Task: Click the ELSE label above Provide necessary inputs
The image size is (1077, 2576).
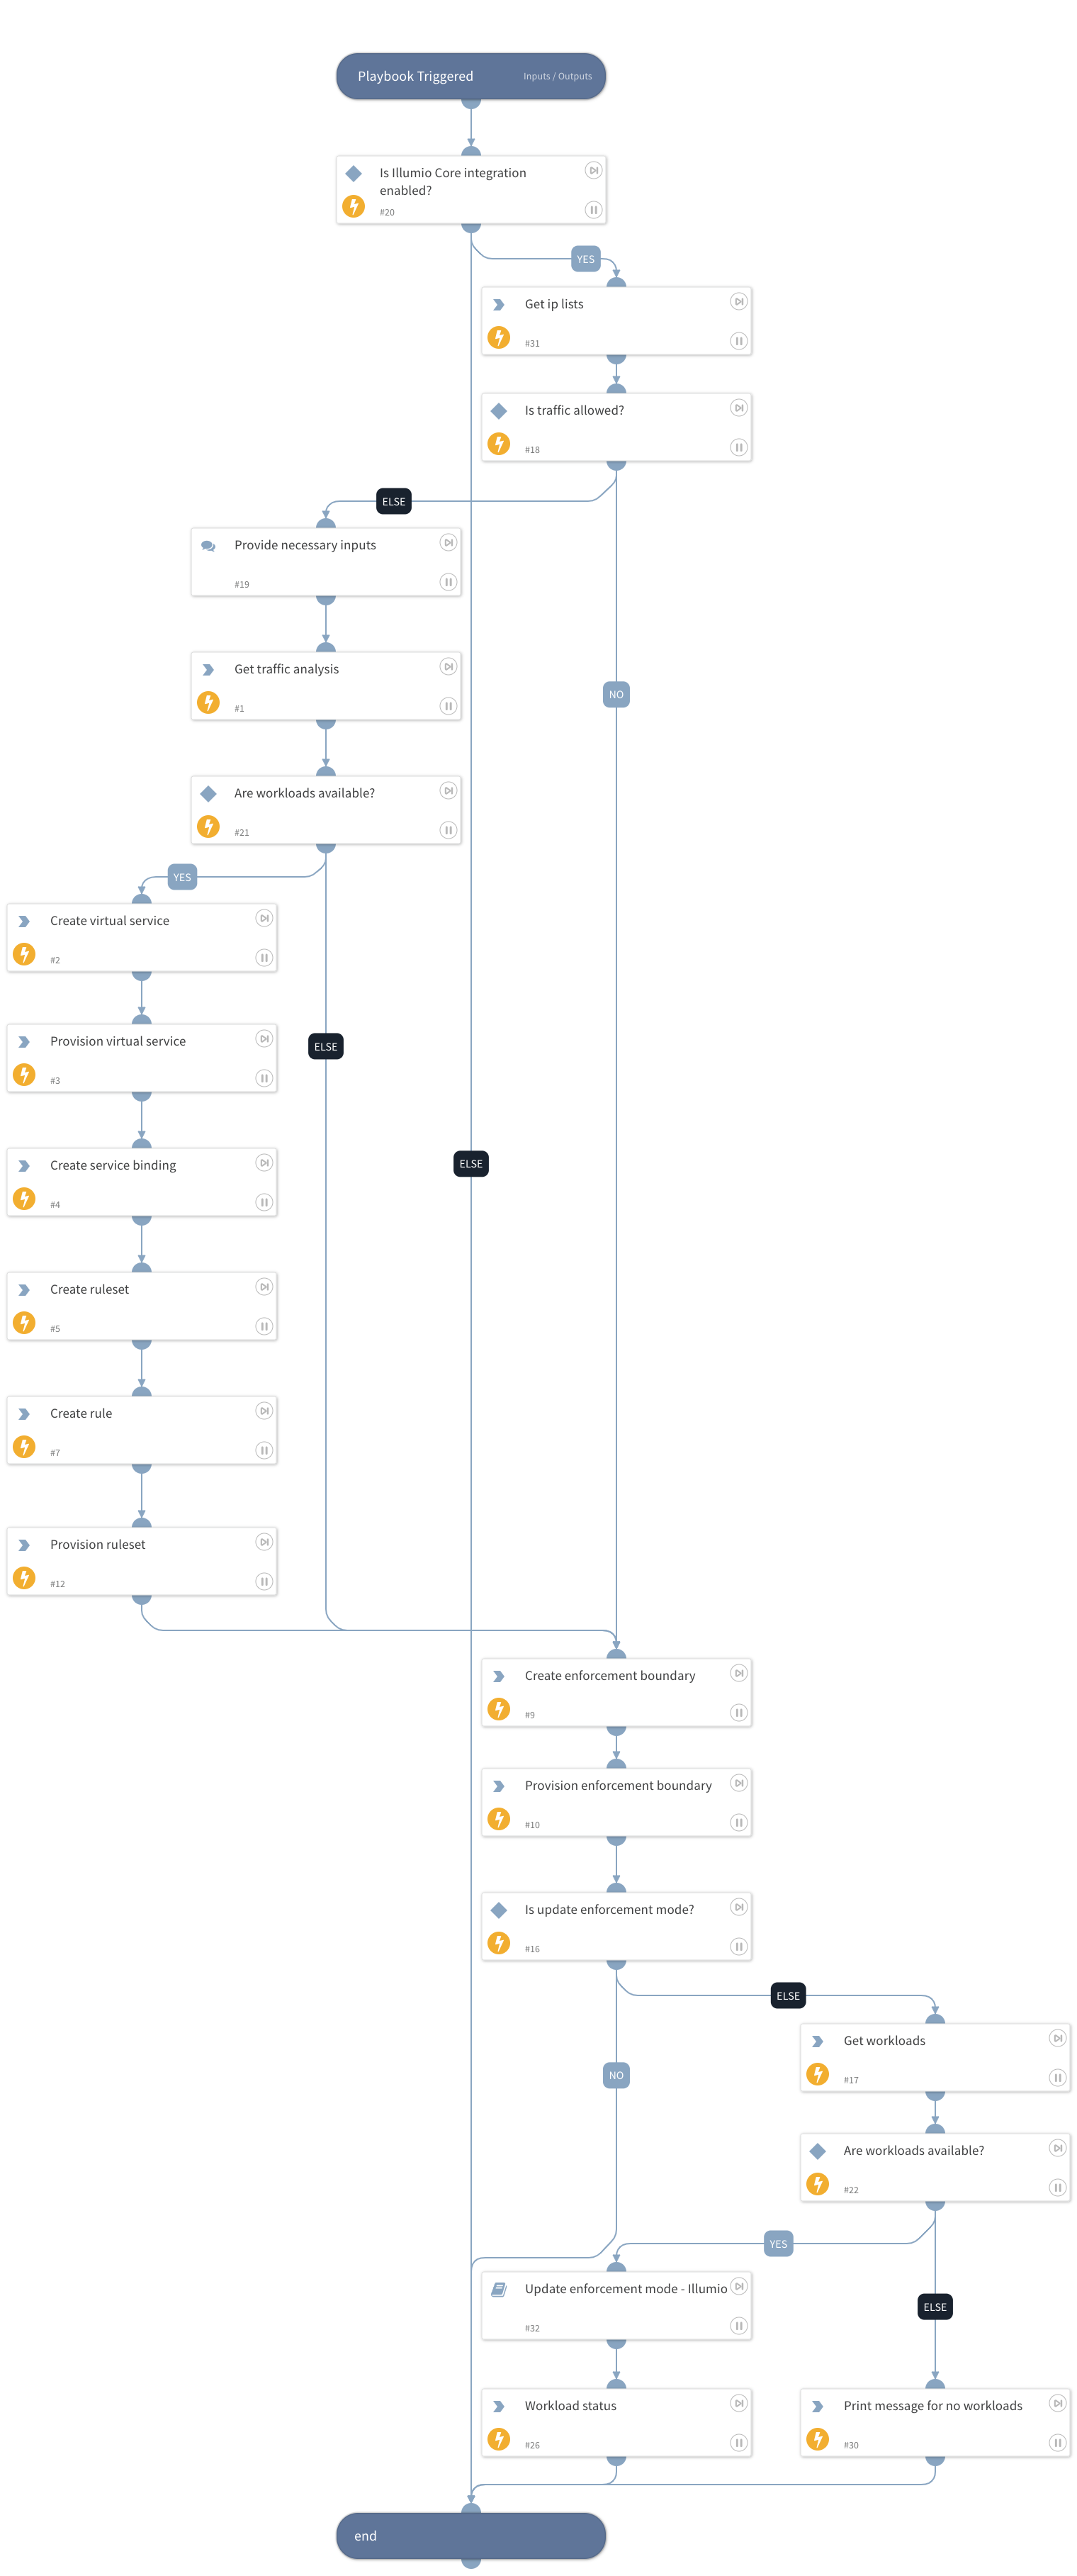Action: click(393, 502)
